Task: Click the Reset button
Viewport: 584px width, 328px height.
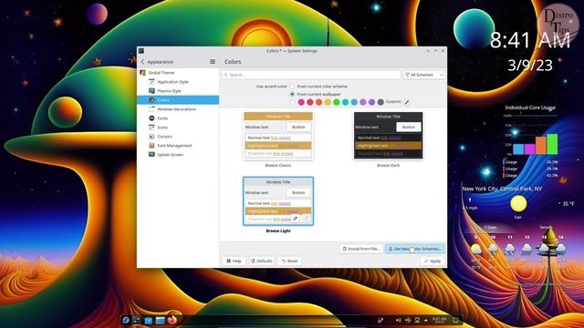Action: click(289, 261)
